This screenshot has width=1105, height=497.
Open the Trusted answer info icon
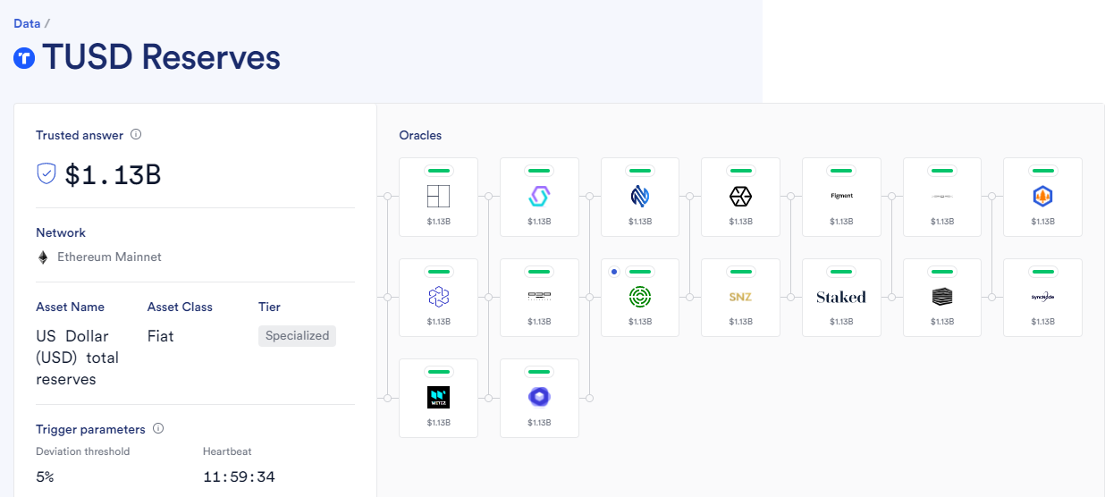[136, 135]
